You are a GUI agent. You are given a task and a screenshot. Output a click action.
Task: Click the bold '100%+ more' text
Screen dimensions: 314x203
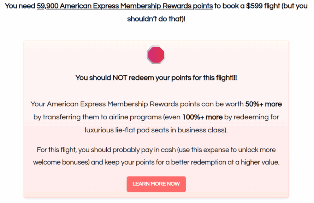tap(202, 117)
